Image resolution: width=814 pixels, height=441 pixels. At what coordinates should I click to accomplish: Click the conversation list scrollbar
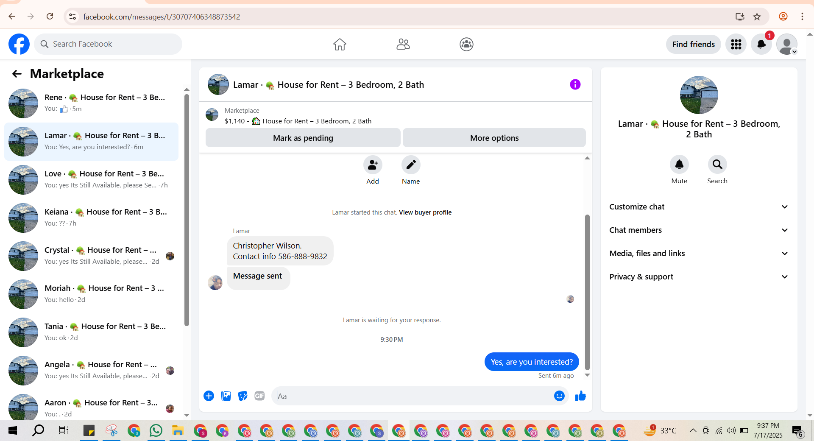187,210
